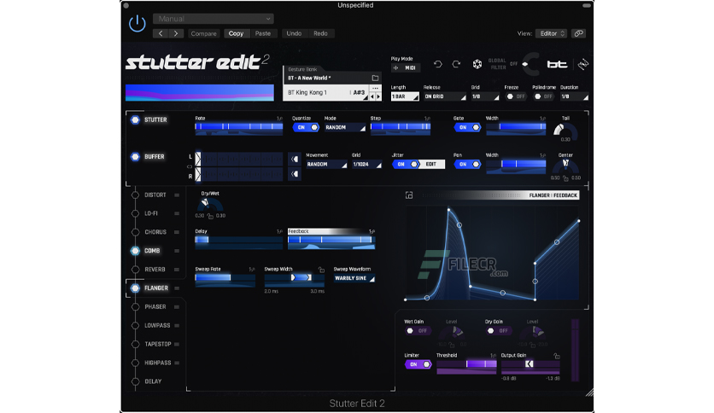Image resolution: width=714 pixels, height=413 pixels.
Task: Click the Distort module reorder handle
Action: [177, 195]
